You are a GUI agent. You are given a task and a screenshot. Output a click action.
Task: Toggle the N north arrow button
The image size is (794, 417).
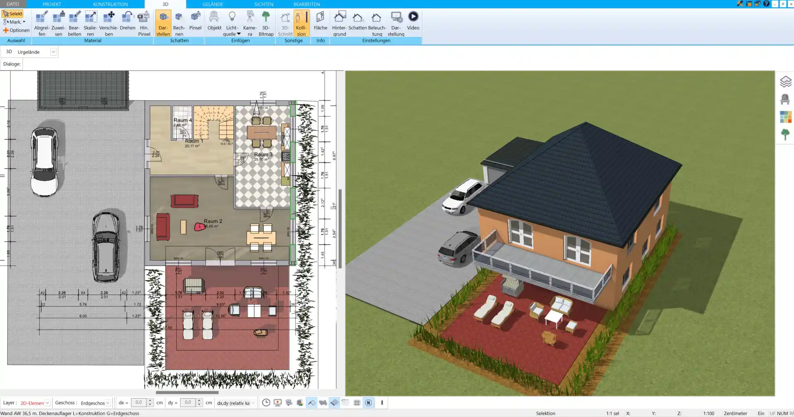[368, 402]
